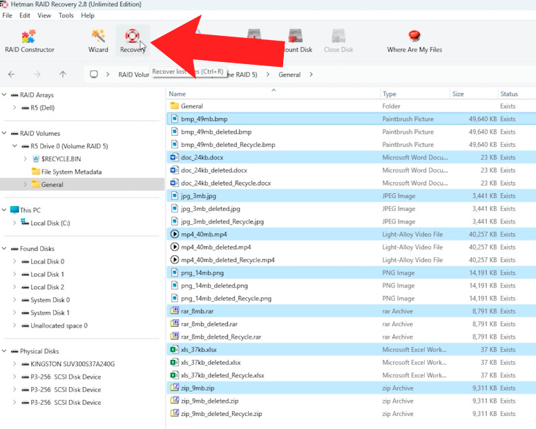Click the Recovery lifebuoy icon
536x429 pixels.
[133, 36]
